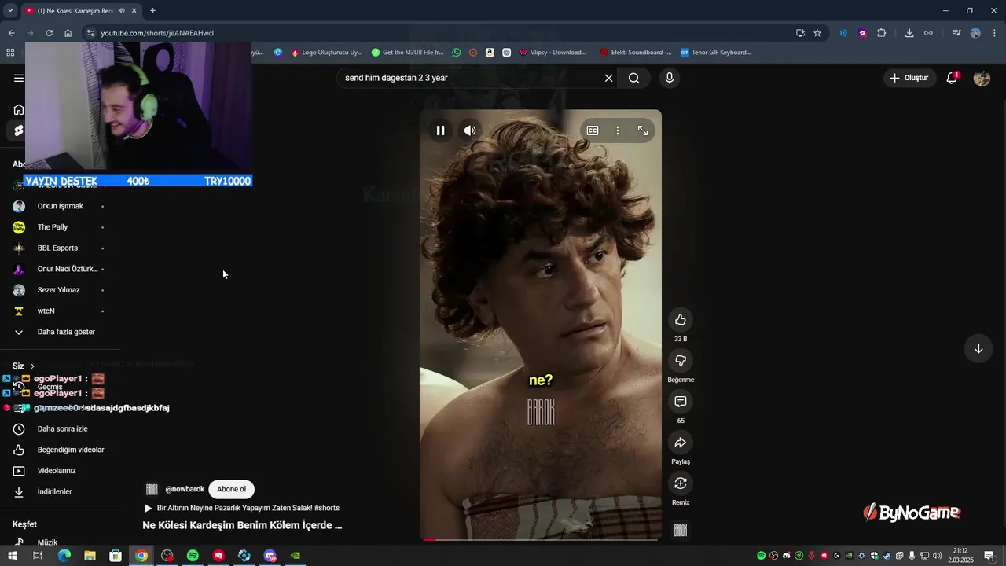This screenshot has height=566, width=1006.
Task: Open the comments panel showing 65
Action: pos(681,402)
